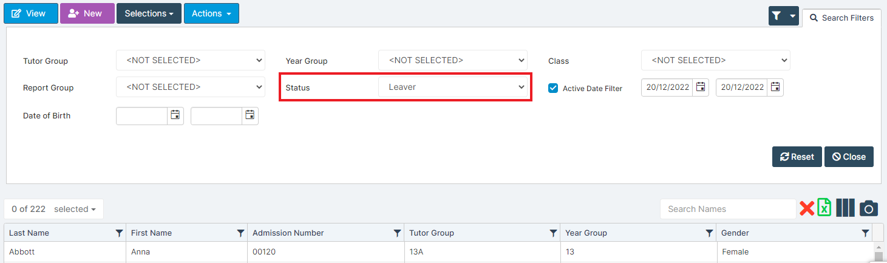Expand the Class dropdown
Viewport: 887px width, 263px height.
716,60
